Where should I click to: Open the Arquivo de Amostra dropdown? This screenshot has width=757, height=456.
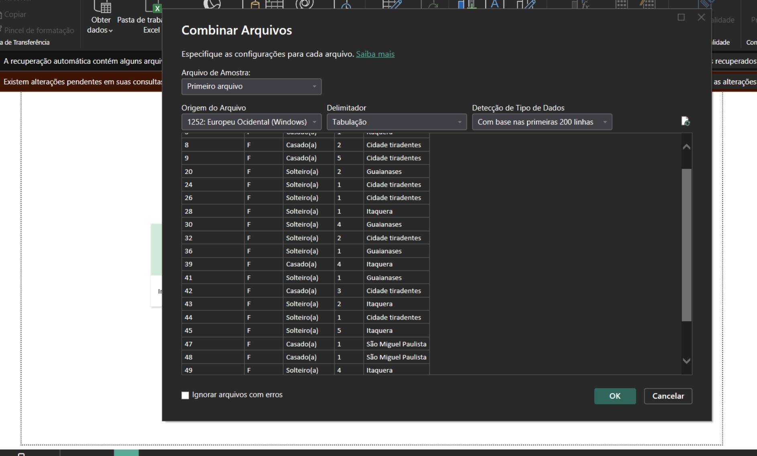251,86
